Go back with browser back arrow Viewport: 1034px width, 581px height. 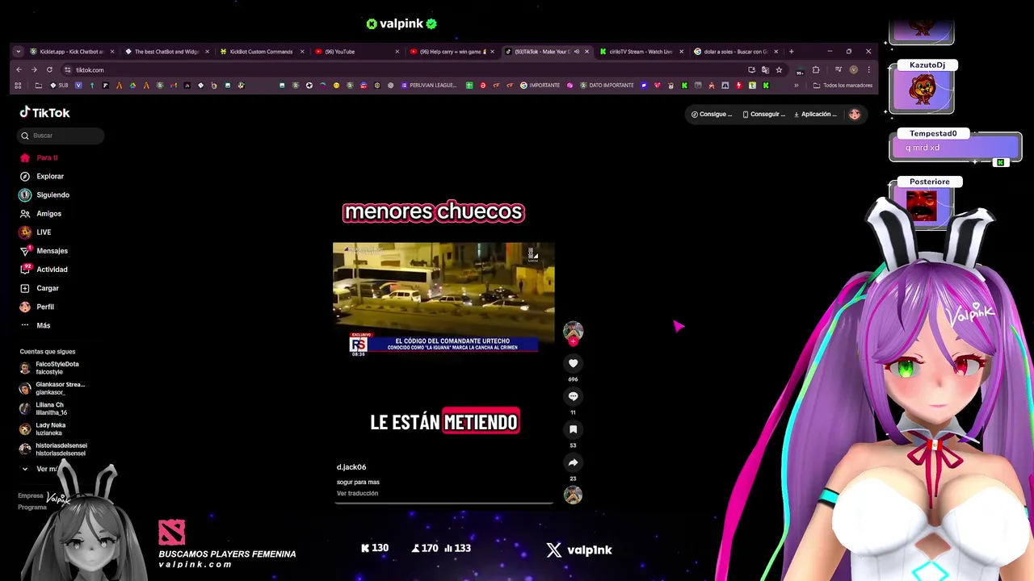click(x=19, y=69)
